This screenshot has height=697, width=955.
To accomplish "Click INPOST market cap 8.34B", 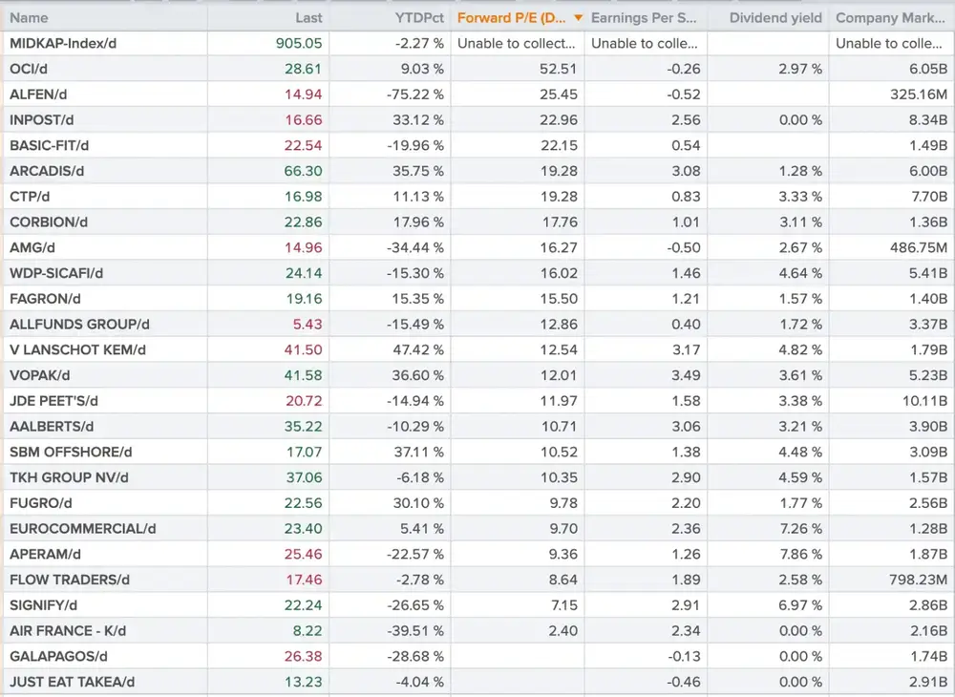I will [x=928, y=120].
